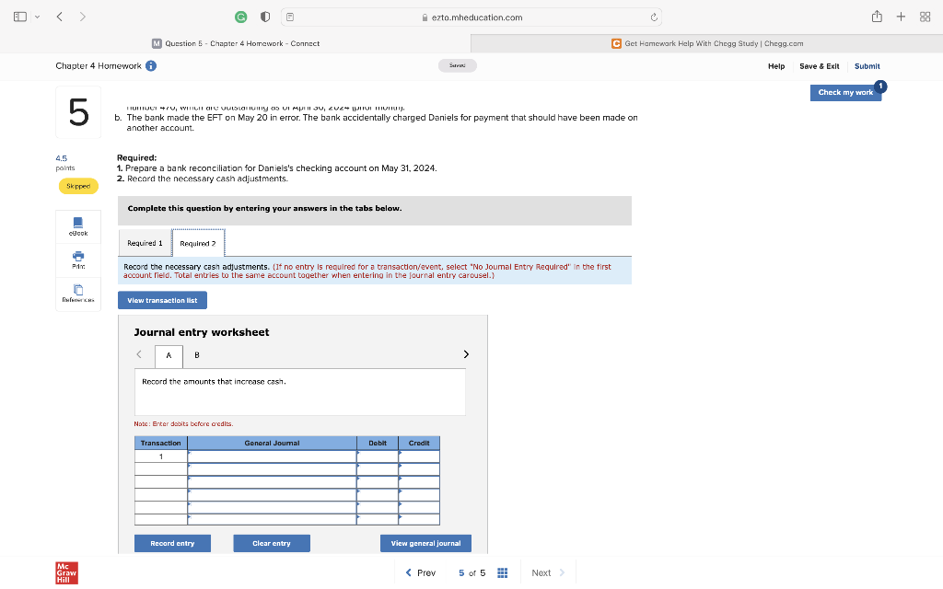This screenshot has height=589, width=943.
Task: Open the question grid navigator icon
Action: [502, 572]
